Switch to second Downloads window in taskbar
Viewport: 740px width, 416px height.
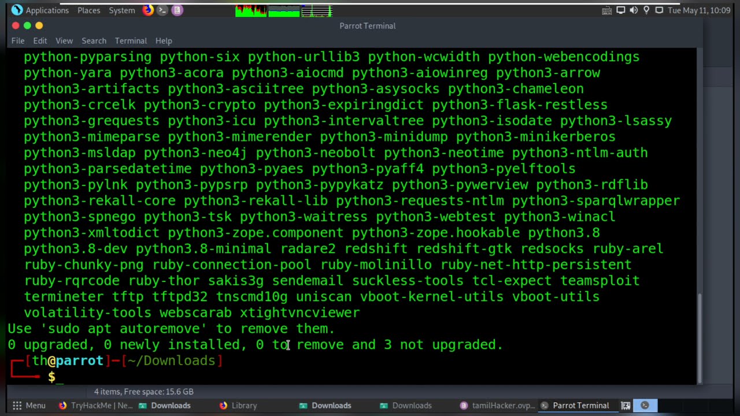[x=325, y=406]
